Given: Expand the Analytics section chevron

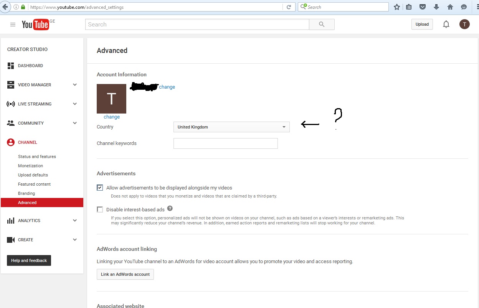Looking at the screenshot, I should (x=75, y=221).
